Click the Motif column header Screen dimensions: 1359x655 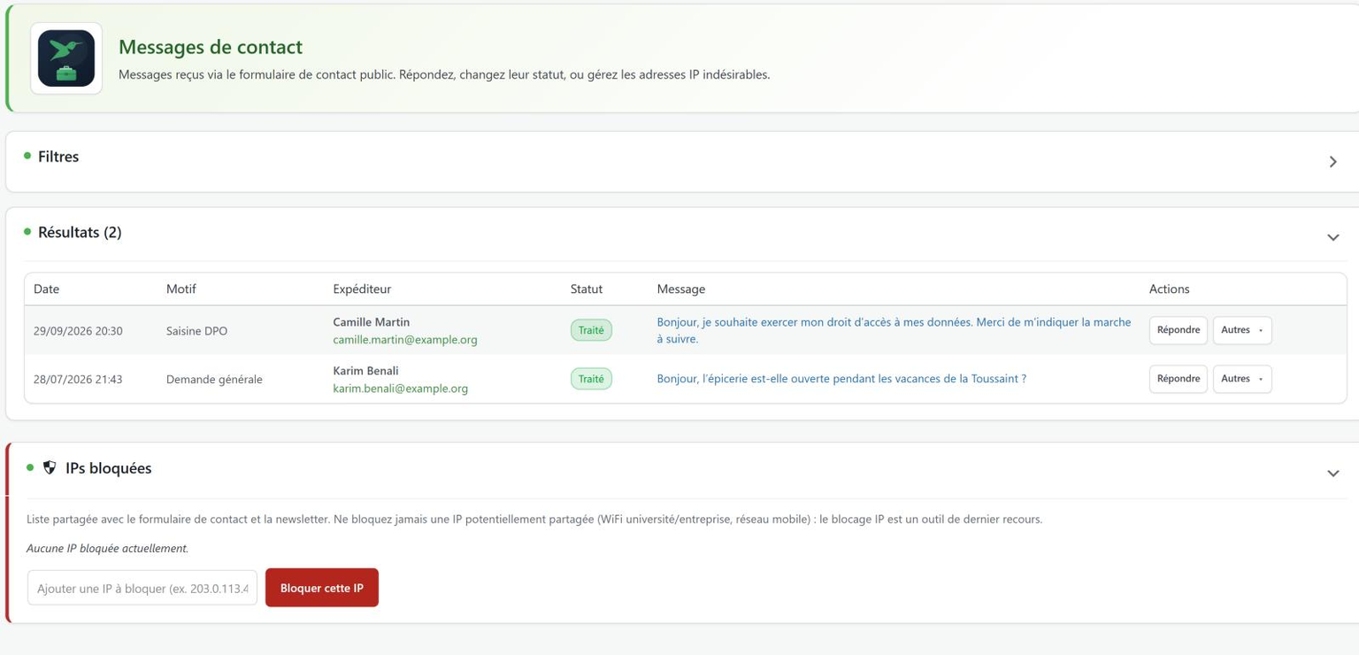pyautogui.click(x=181, y=289)
